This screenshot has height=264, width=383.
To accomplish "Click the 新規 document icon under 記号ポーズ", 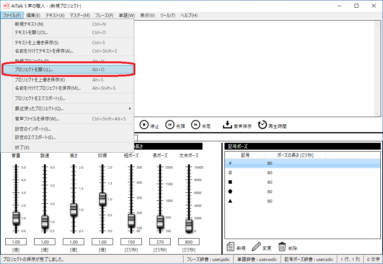I will point(231,247).
